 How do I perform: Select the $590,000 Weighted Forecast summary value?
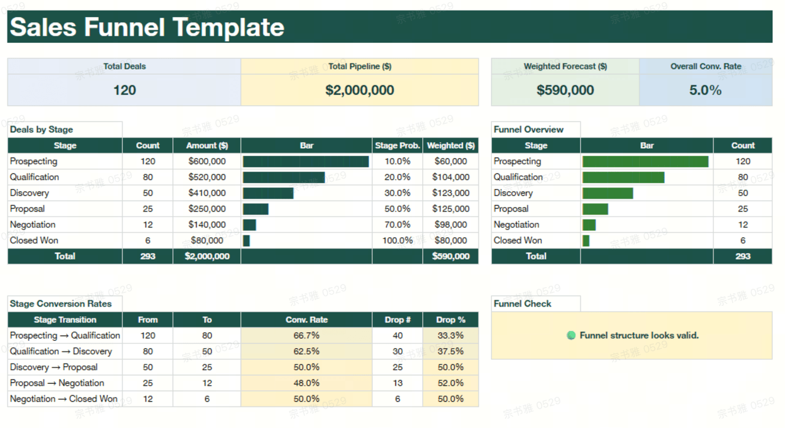pyautogui.click(x=565, y=90)
